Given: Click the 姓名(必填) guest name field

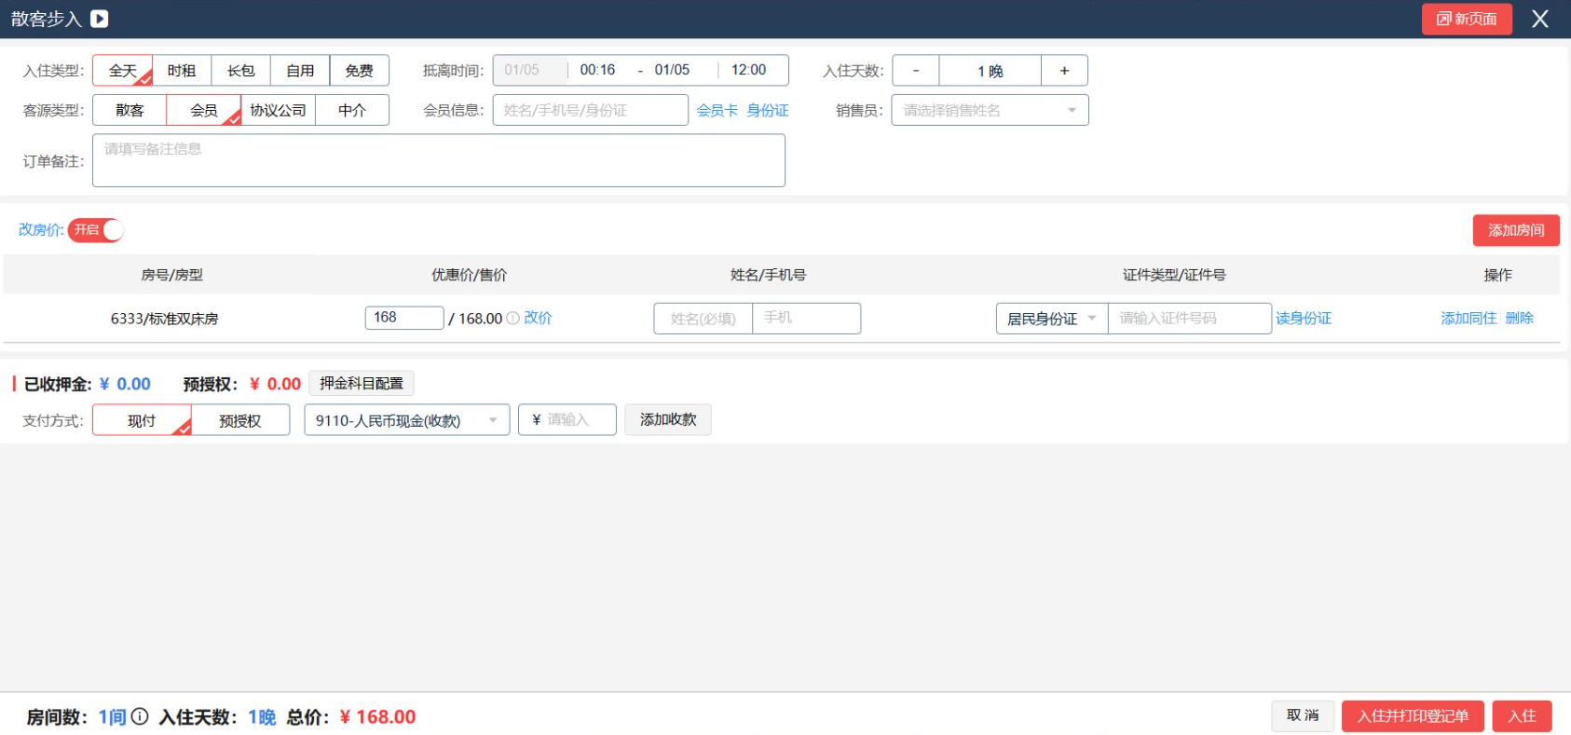Looking at the screenshot, I should pos(704,319).
